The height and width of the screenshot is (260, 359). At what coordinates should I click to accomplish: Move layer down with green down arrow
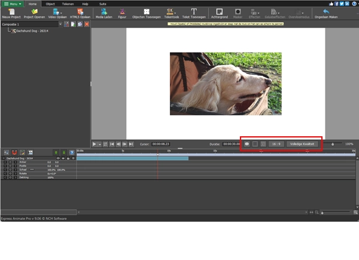pyautogui.click(x=64, y=152)
